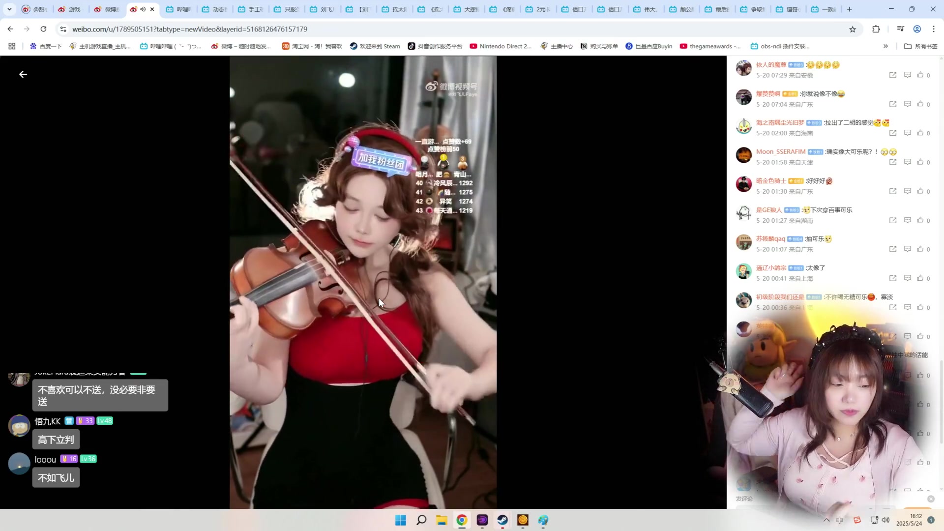This screenshot has width=944, height=531.
Task: Like the comment by 海之南隅尘光旧梦
Action: 920,133
